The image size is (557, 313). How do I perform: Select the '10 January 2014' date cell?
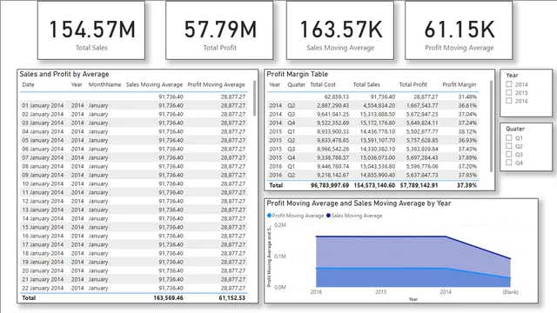click(43, 183)
